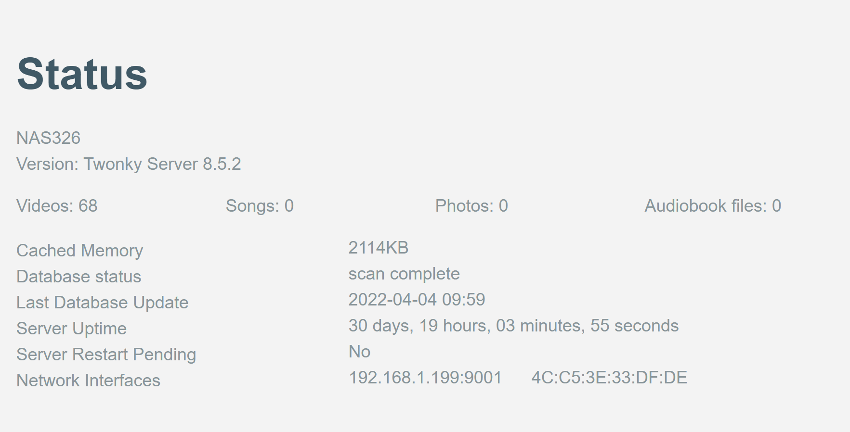Viewport: 850px width, 432px height.
Task: Click the Photos: 0 count
Action: [471, 206]
